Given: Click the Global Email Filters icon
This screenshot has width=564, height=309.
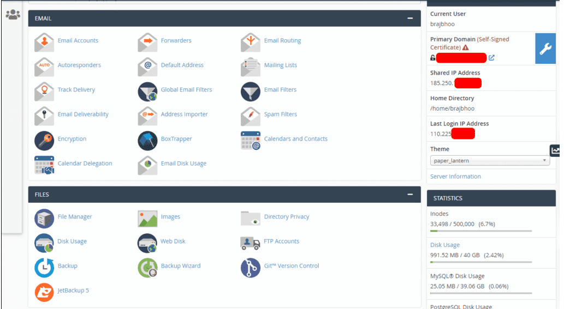Looking at the screenshot, I should coord(147,91).
